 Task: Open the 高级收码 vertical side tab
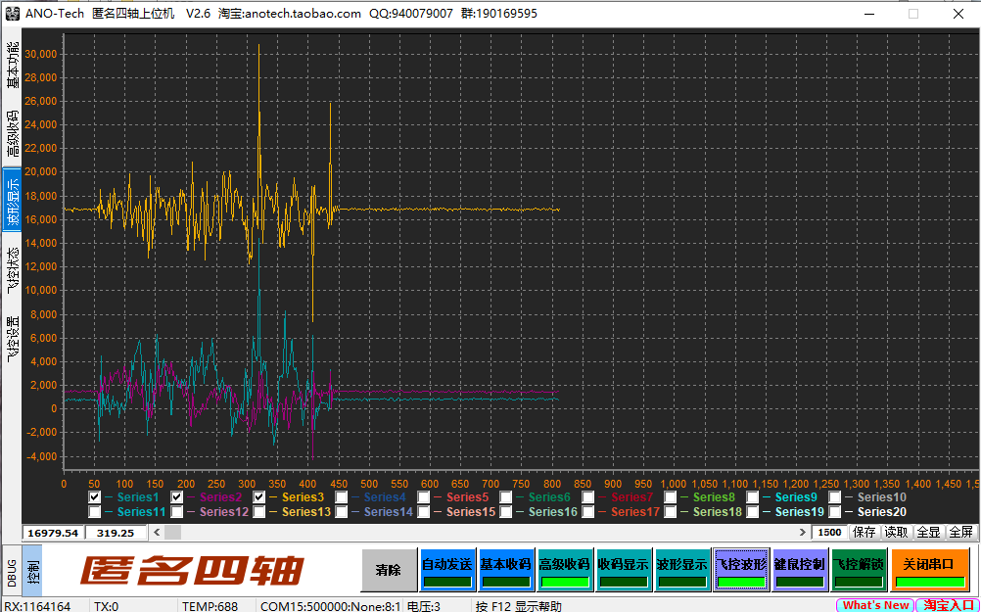[x=12, y=132]
